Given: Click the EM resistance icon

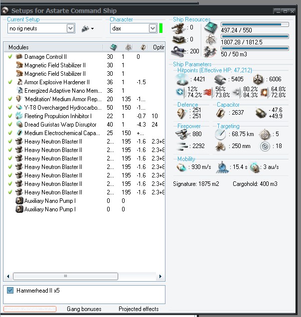Looking at the screenshot, I should pyautogui.click(x=181, y=92).
